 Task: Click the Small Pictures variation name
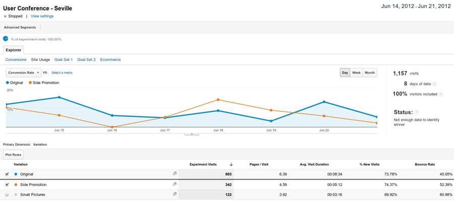tap(33, 194)
